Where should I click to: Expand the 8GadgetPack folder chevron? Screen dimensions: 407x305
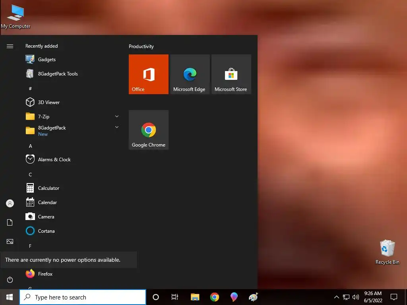click(x=117, y=127)
